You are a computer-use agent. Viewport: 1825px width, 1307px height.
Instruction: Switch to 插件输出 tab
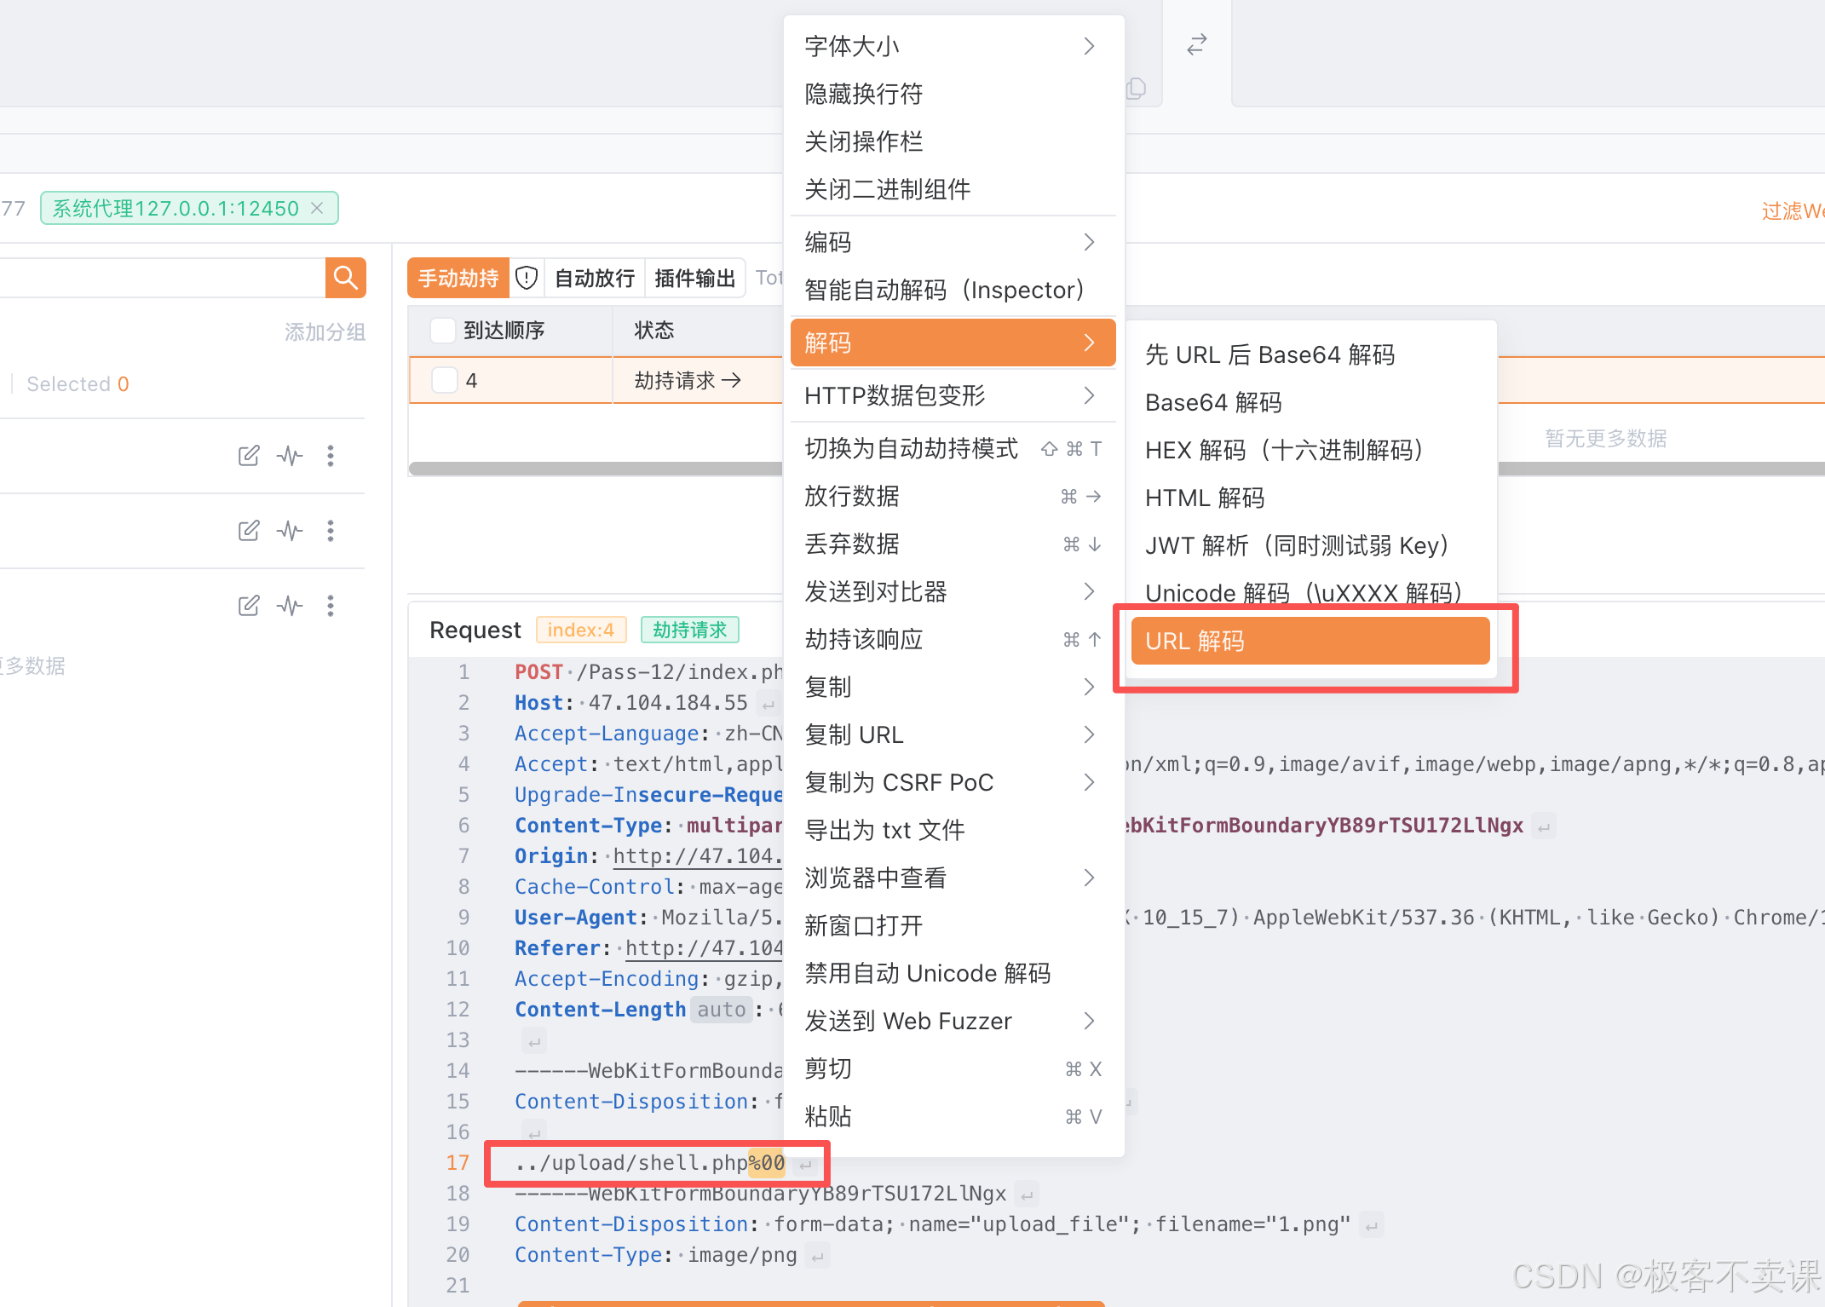[x=695, y=278]
